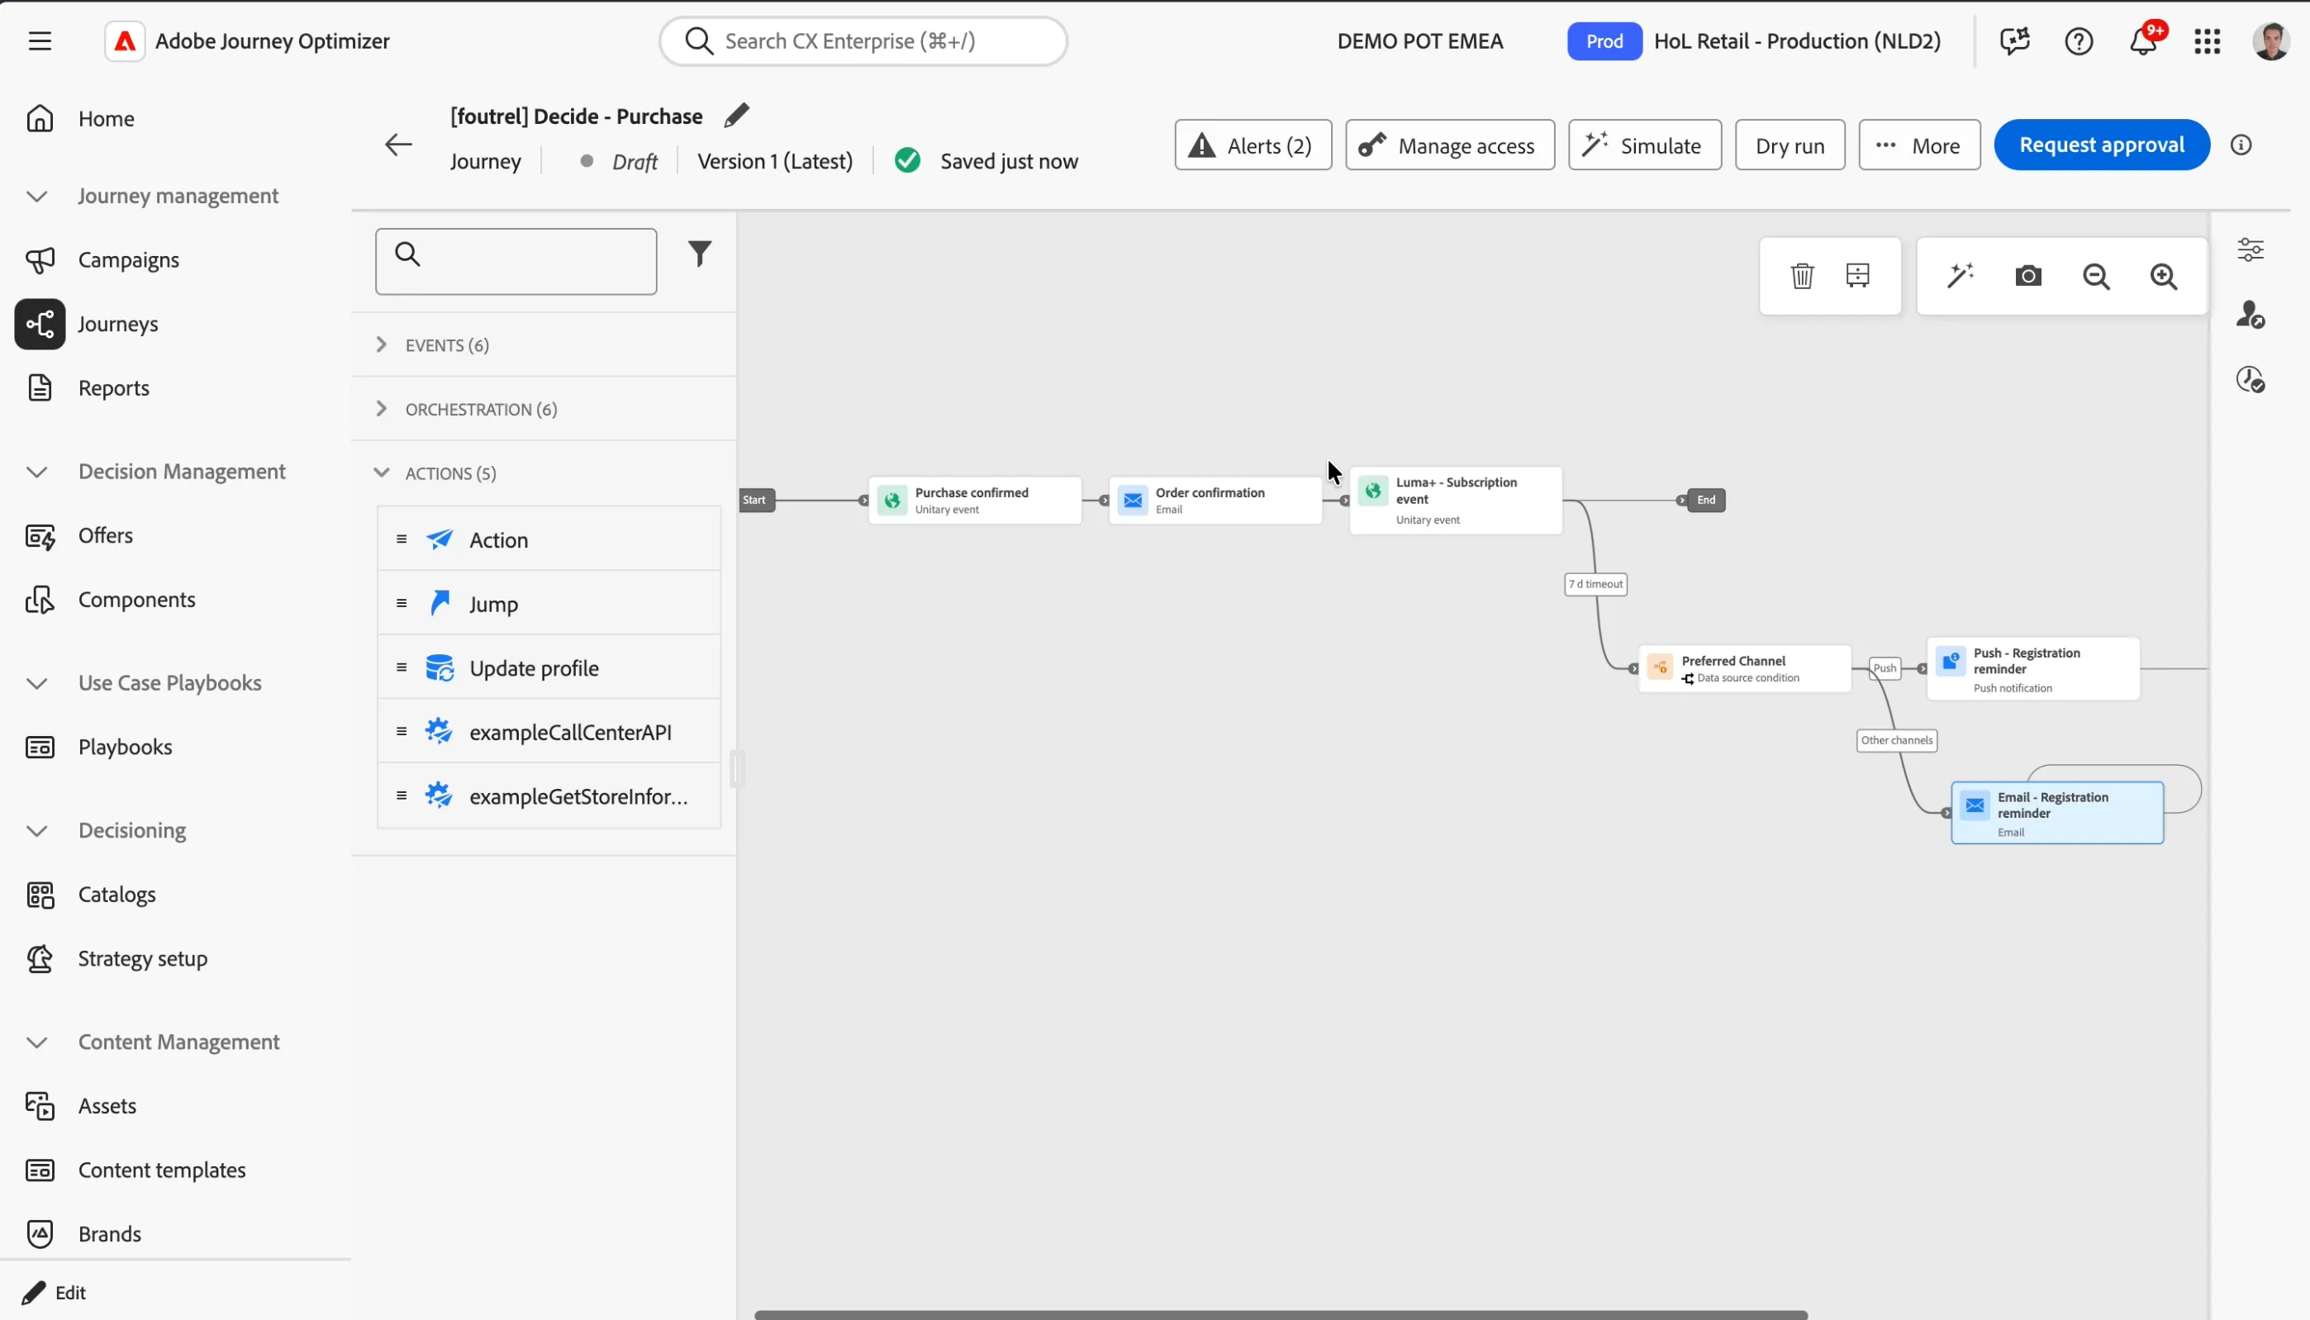Zoom out the journey canvas
Screen dimensions: 2310x1320
[x=2095, y=276]
